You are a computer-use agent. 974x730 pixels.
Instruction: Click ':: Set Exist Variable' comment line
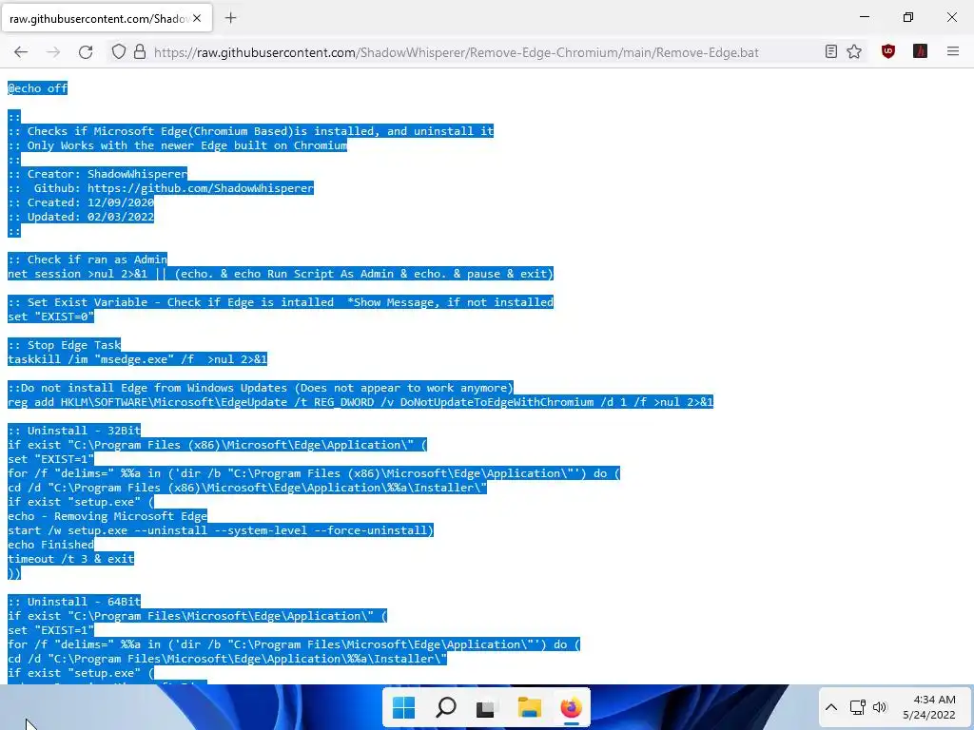(281, 302)
